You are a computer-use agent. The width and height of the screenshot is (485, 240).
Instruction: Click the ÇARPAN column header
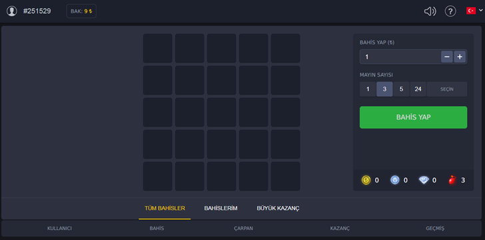click(x=243, y=229)
